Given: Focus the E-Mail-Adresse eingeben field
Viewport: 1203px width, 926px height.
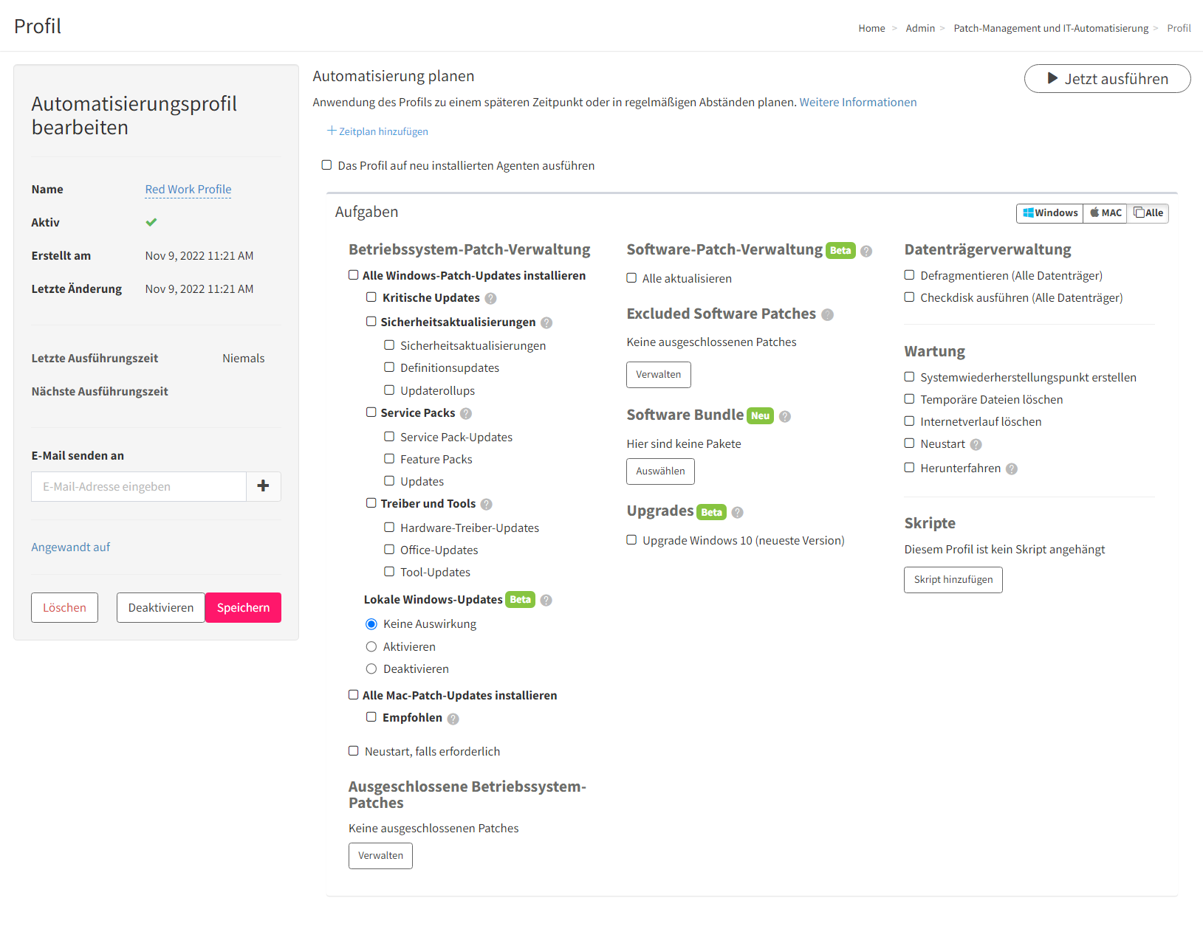Looking at the screenshot, I should point(139,487).
